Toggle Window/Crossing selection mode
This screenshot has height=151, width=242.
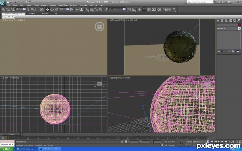(x=42, y=10)
